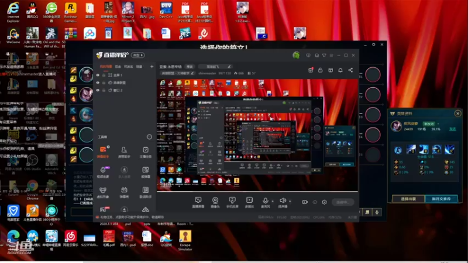The height and width of the screenshot is (263, 468).
Task: Click the feedback message icon in title bar
Action: click(308, 56)
